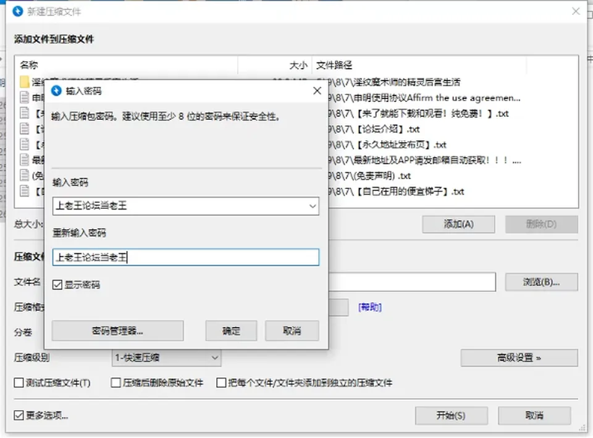This screenshot has height=438, width=593.
Task: Enable the 压缩后删除原始文件 checkbox
Action: [116, 383]
